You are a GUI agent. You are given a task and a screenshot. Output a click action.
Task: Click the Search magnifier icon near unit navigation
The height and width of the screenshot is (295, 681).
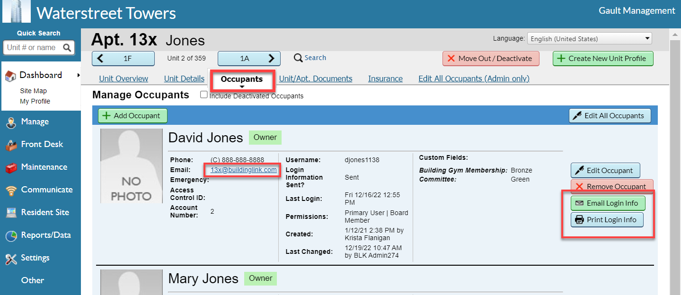point(298,58)
